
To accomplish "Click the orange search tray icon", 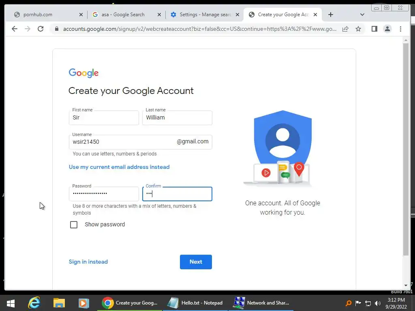I will pyautogui.click(x=349, y=303).
